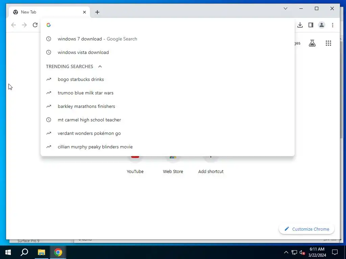Go forward using the forward arrow

pyautogui.click(x=24, y=25)
